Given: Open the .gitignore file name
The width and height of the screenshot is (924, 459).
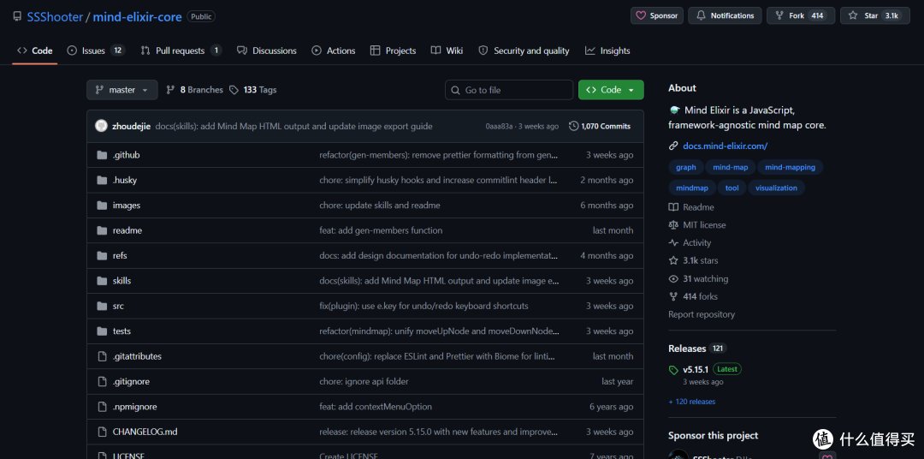Looking at the screenshot, I should [x=131, y=382].
